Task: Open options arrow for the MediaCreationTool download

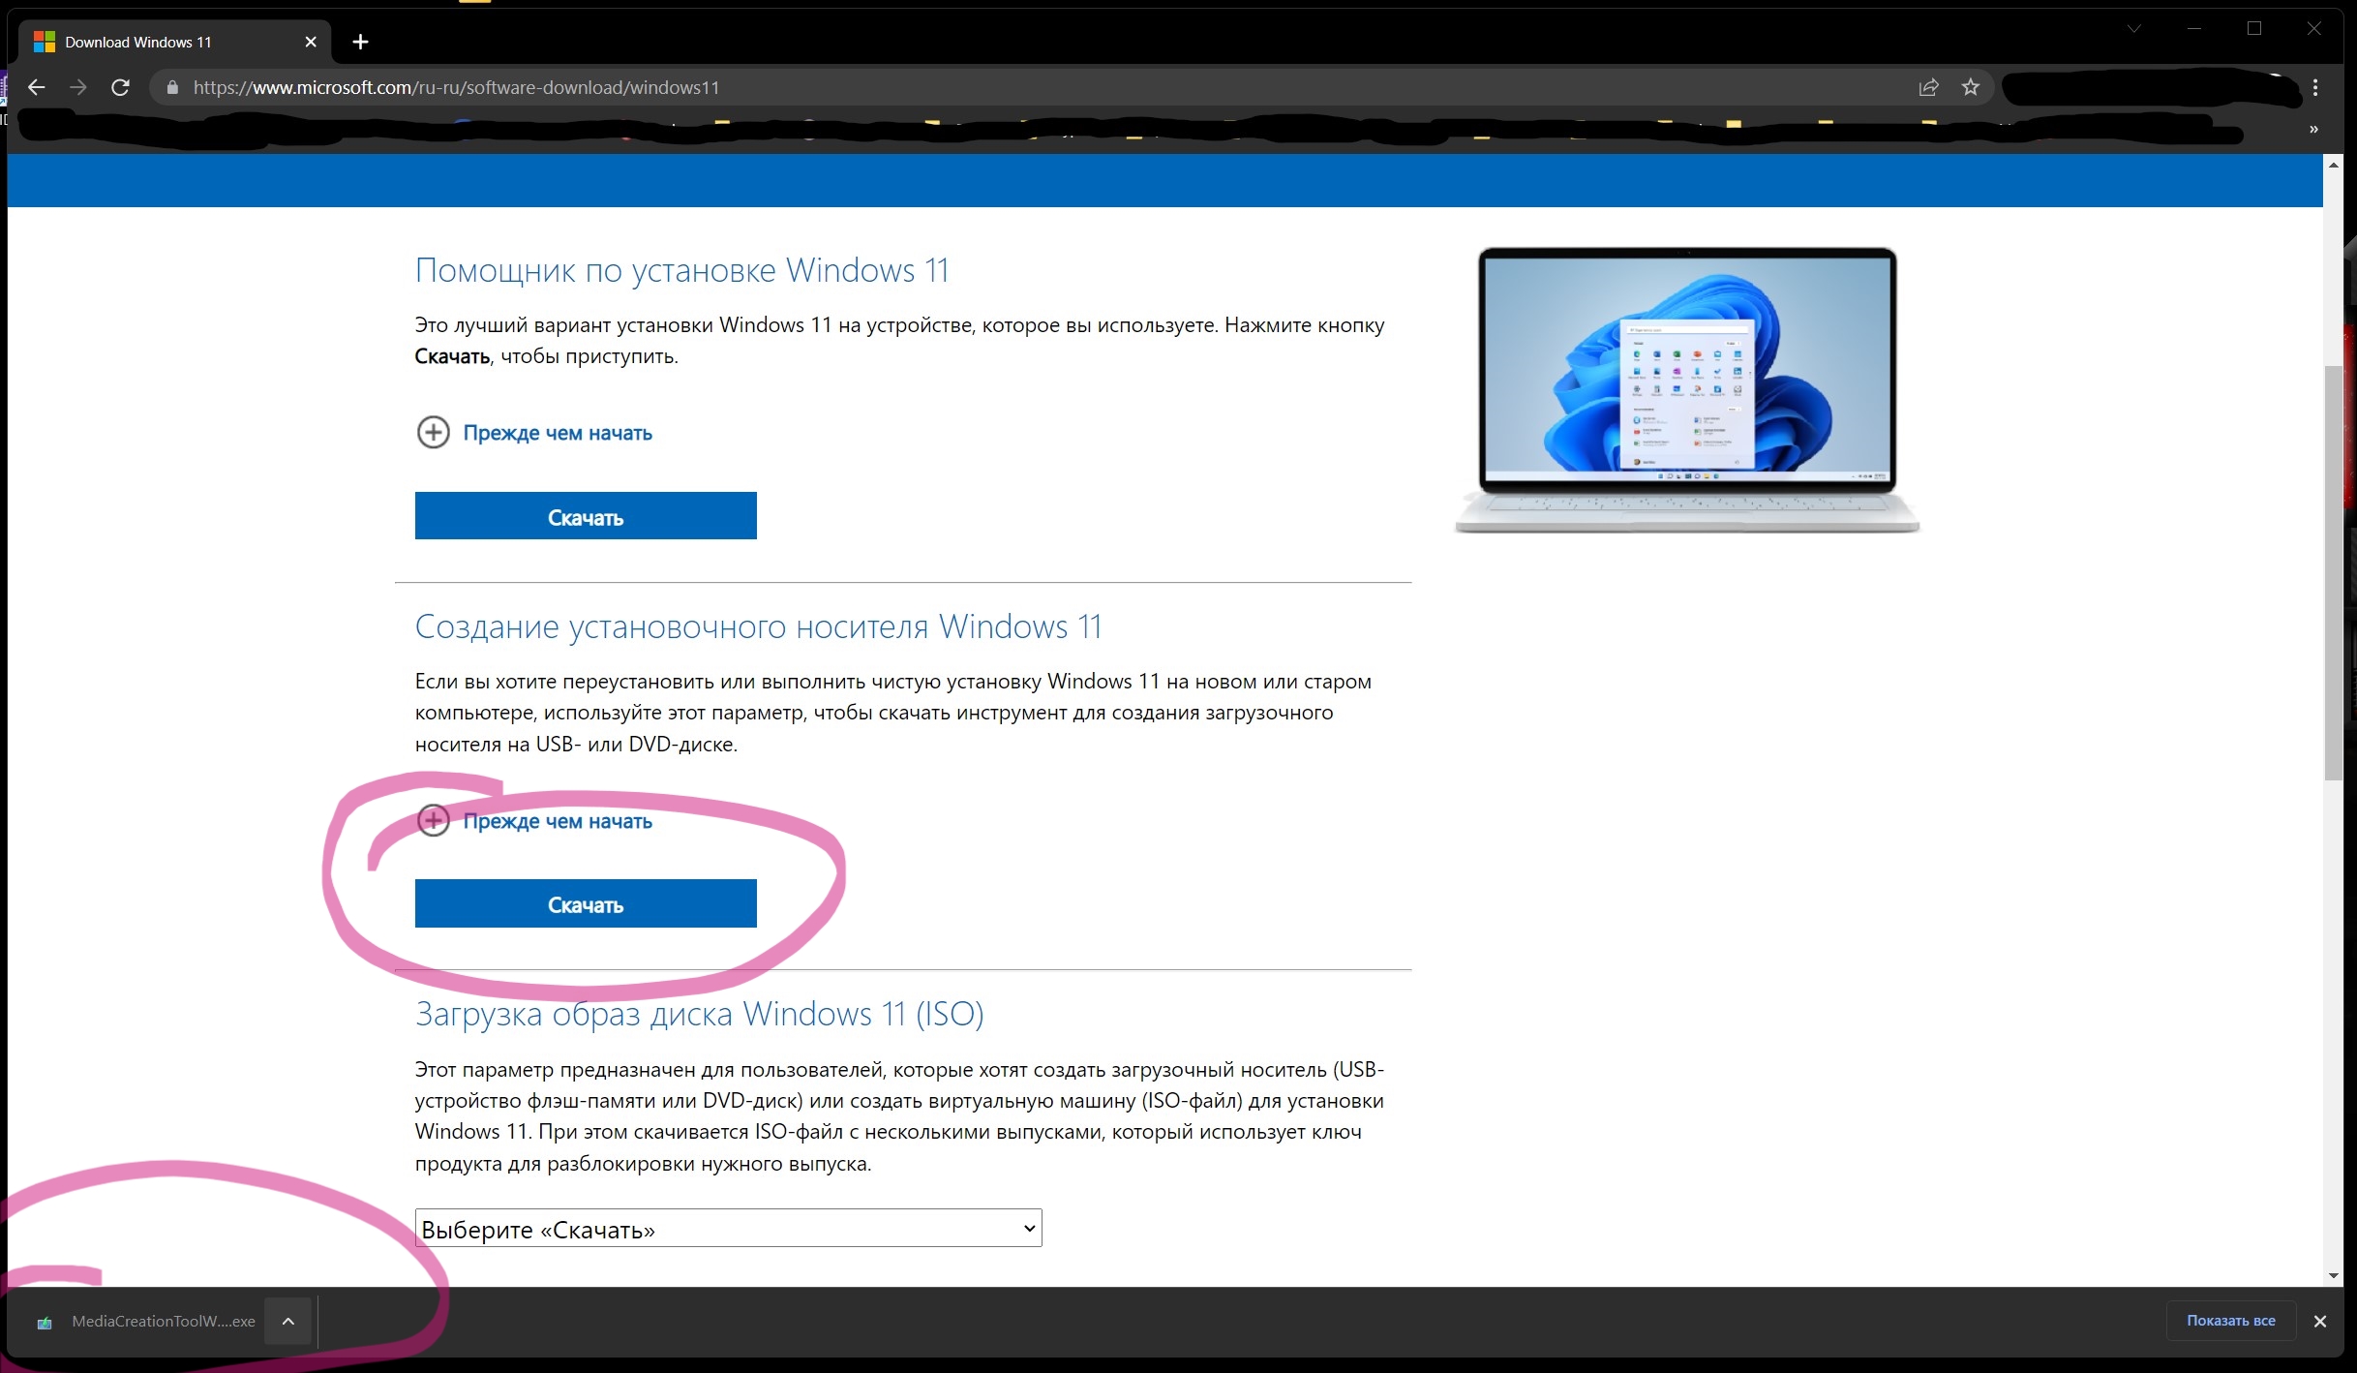Action: pyautogui.click(x=287, y=1322)
